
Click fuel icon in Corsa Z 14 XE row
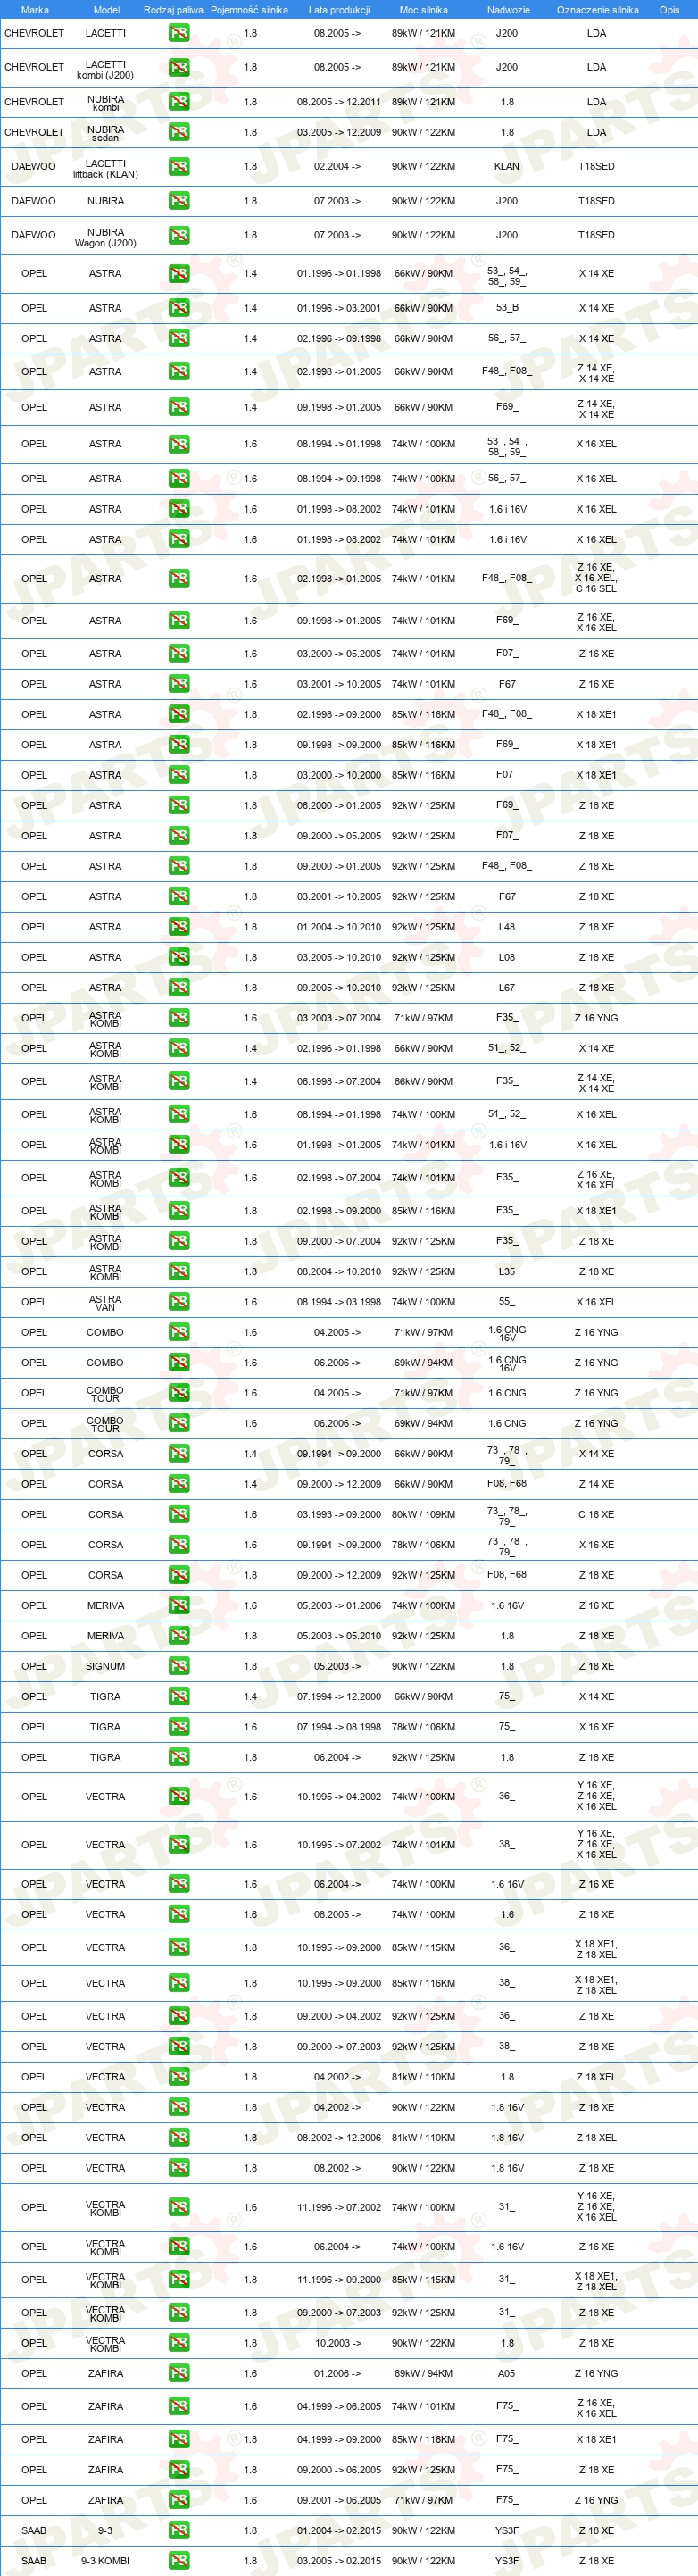coord(179,1484)
